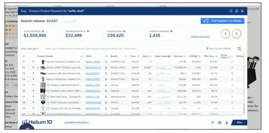
Task: Check the checkbox for row 52
Action: [29, 68]
